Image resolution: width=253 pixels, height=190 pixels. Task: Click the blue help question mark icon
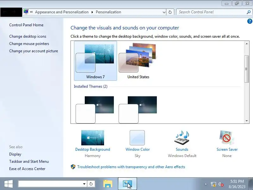[250, 21]
